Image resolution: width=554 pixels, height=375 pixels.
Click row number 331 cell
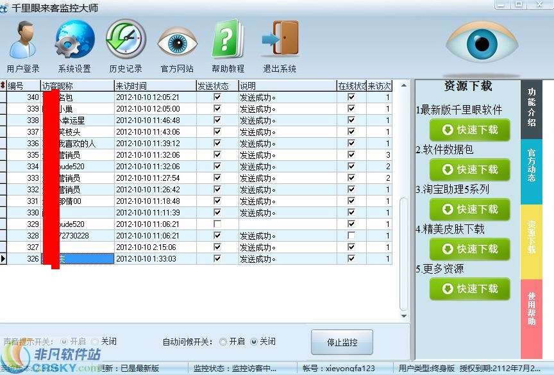(x=23, y=201)
